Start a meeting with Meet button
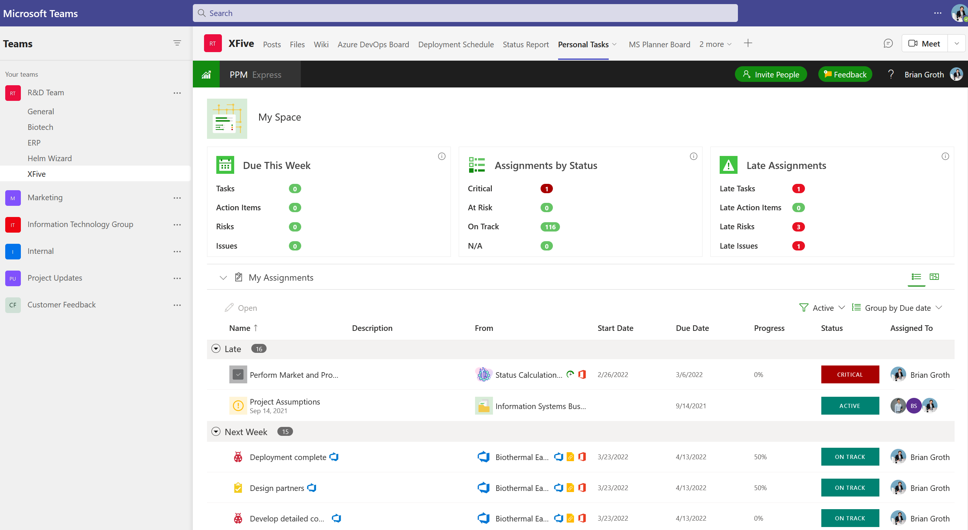The height and width of the screenshot is (530, 968). (x=924, y=44)
